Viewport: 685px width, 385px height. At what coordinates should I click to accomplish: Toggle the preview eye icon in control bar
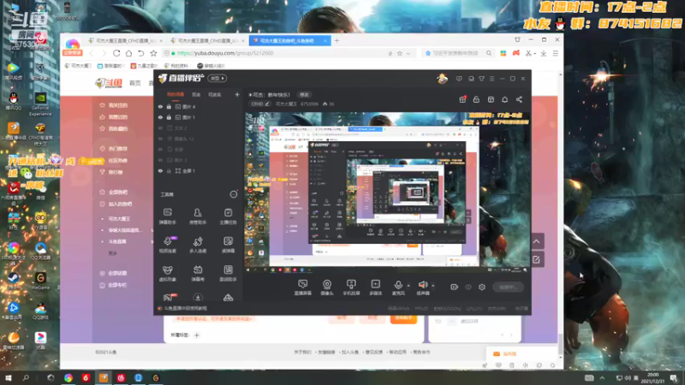pyautogui.click(x=468, y=287)
